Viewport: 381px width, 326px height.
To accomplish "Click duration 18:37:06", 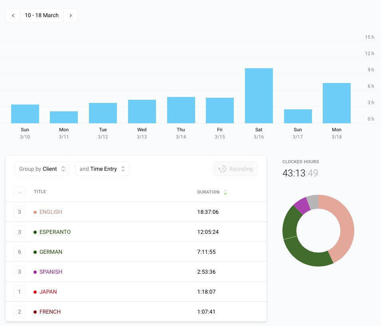I will [x=208, y=212].
